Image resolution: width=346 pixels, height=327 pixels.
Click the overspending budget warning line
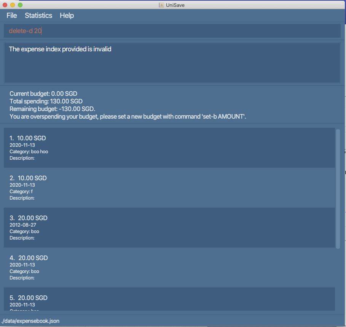pos(128,116)
